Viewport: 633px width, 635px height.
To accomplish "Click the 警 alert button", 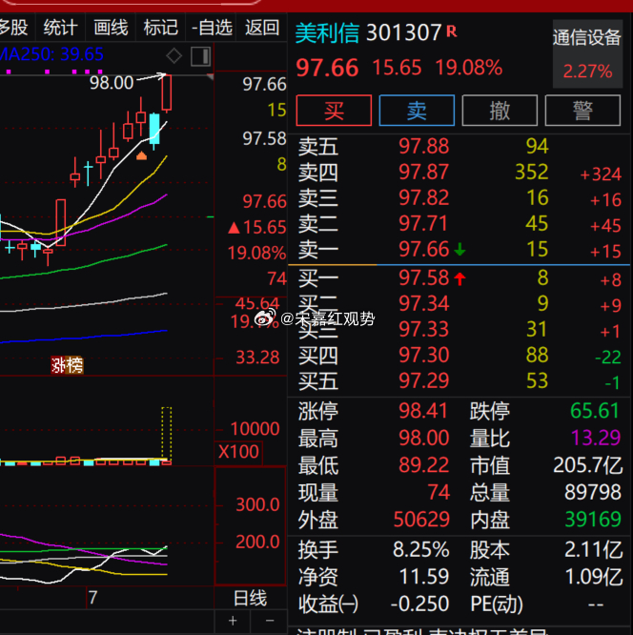I will pyautogui.click(x=582, y=111).
